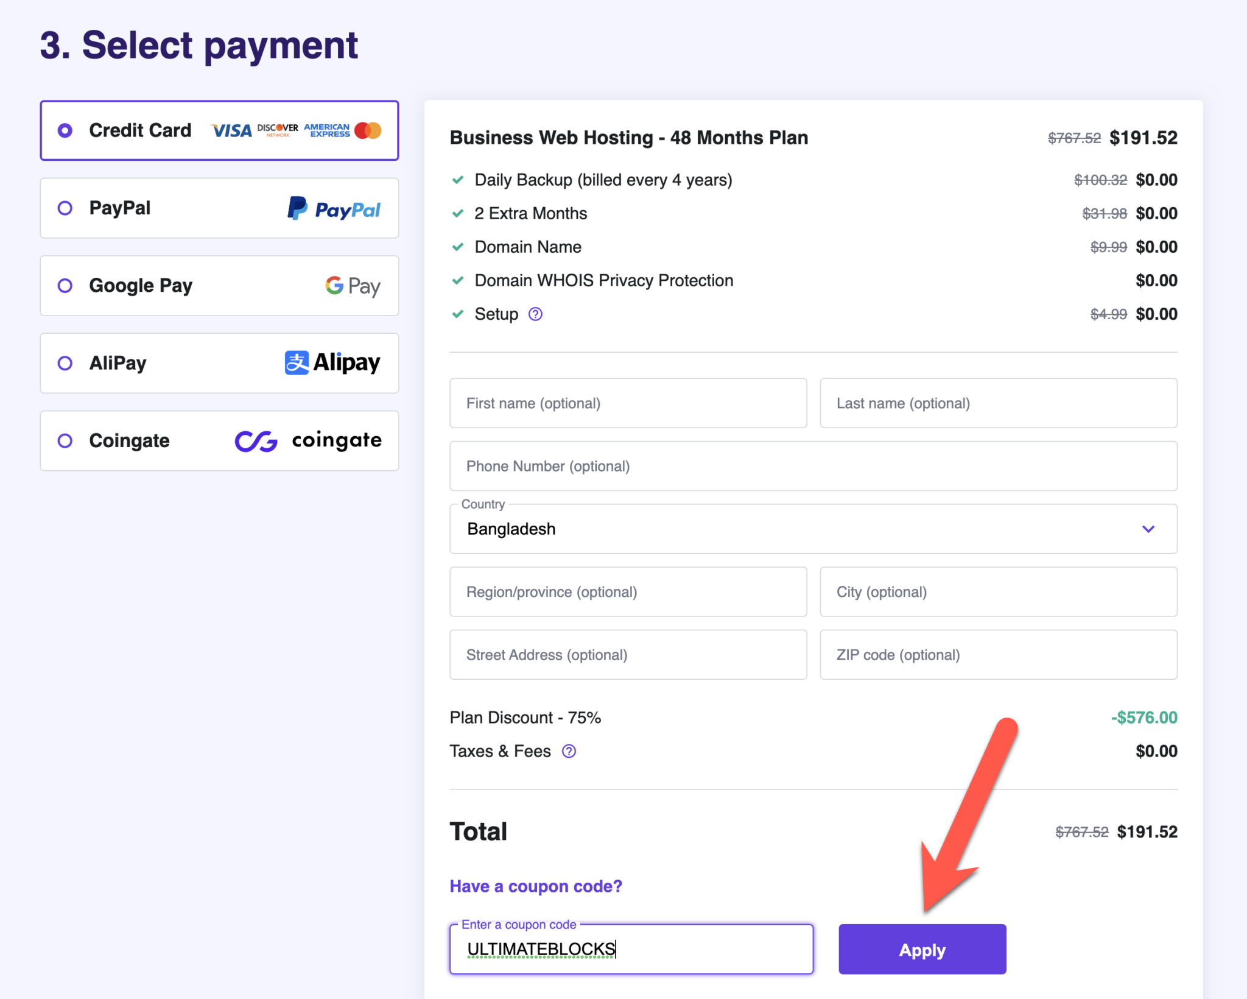The width and height of the screenshot is (1247, 999).
Task: Click the American Express icon
Action: tap(326, 130)
